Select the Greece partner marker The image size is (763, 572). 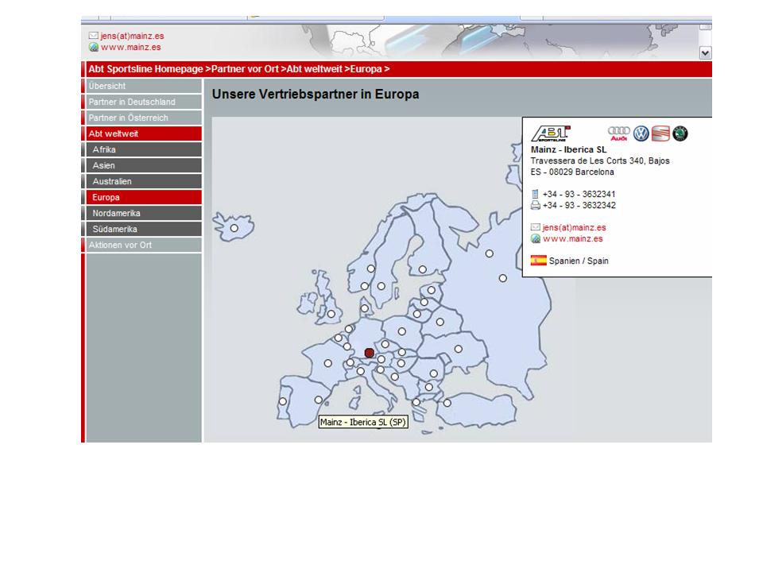[416, 402]
